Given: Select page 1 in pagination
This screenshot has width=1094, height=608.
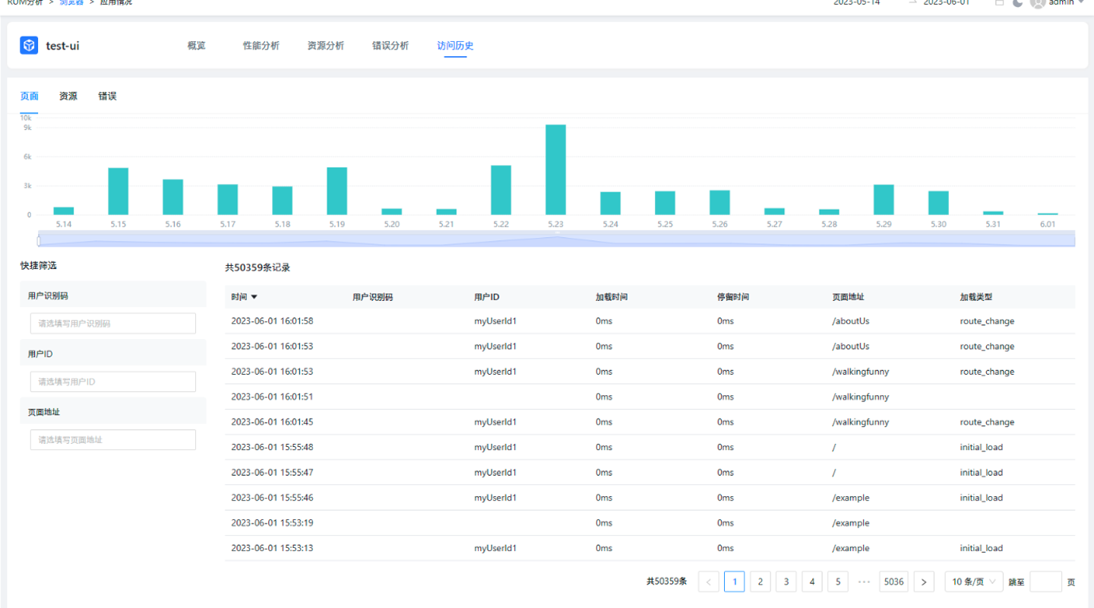Looking at the screenshot, I should (734, 582).
